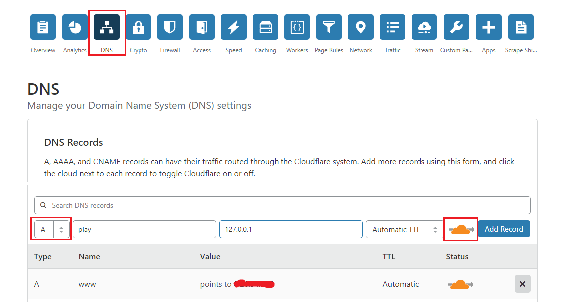Switch to the DNS tab
The image size is (562, 302).
(107, 27)
